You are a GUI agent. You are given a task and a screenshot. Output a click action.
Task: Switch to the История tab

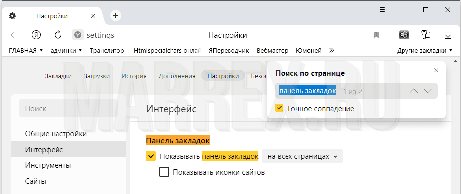click(x=134, y=76)
